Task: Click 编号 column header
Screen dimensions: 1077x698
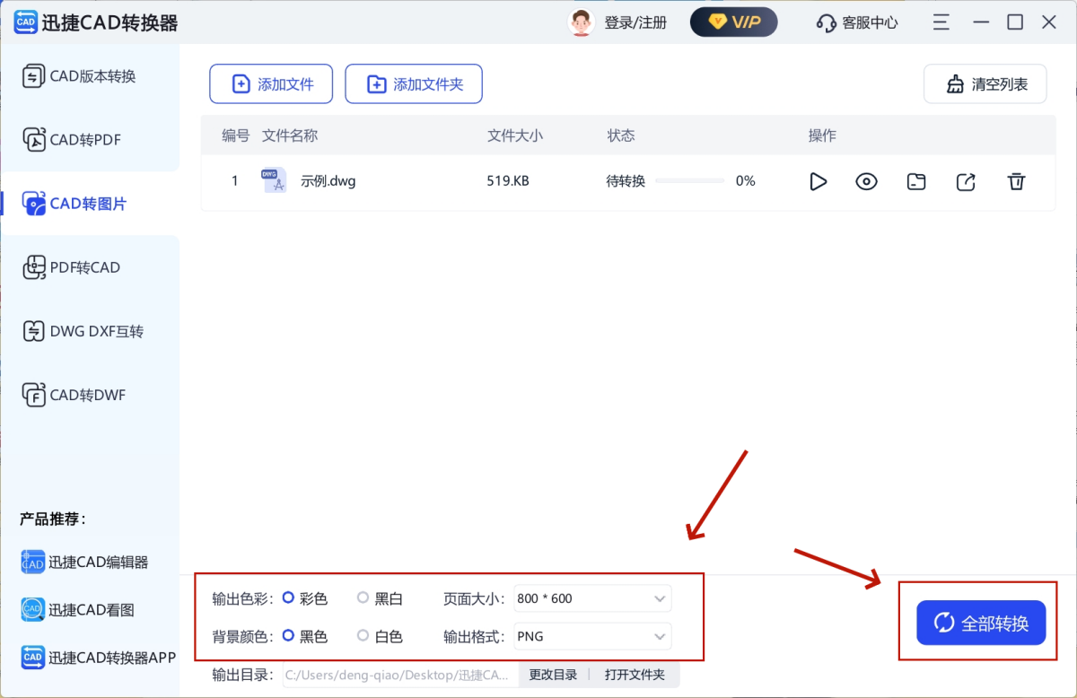Action: coord(236,135)
